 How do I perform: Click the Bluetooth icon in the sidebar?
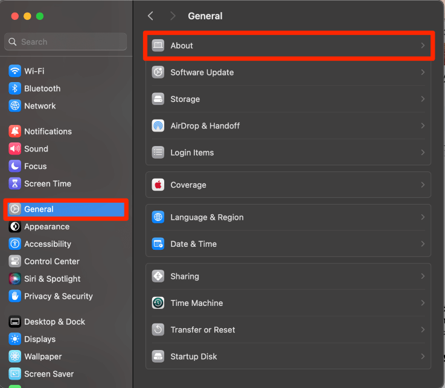coord(15,89)
